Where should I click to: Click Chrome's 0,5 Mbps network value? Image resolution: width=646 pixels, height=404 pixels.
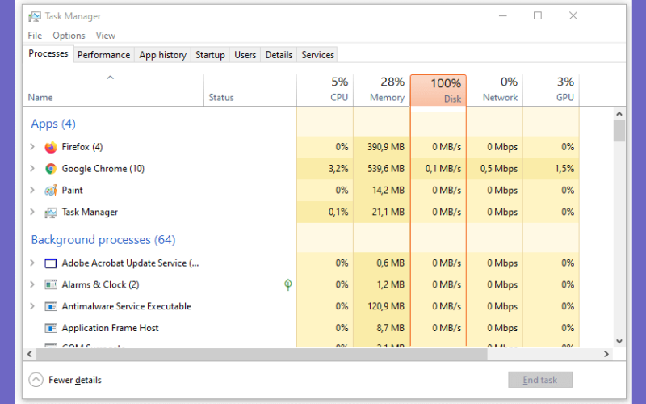(498, 169)
